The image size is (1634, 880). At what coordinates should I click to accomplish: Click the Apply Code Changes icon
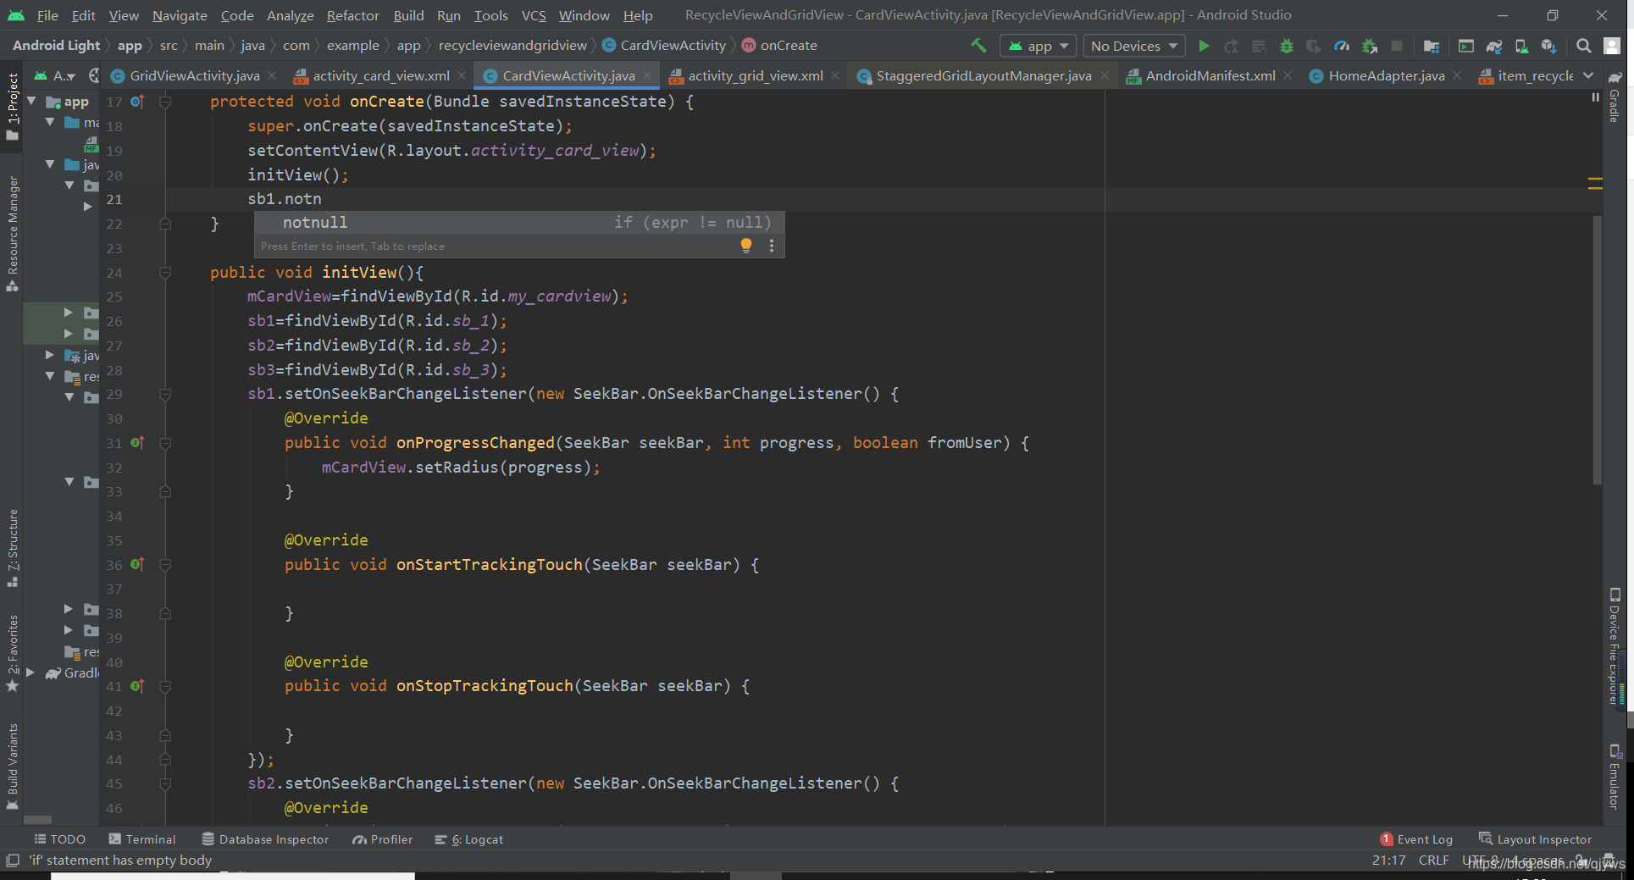pyautogui.click(x=1259, y=46)
